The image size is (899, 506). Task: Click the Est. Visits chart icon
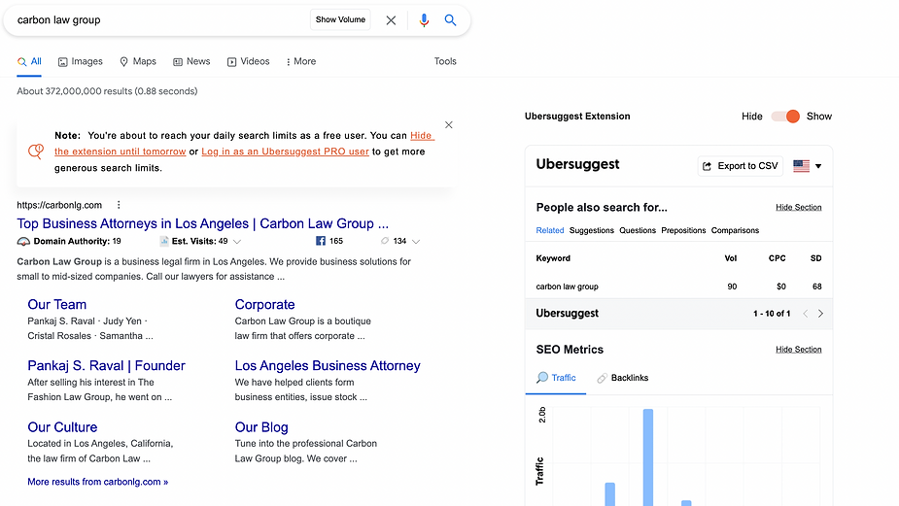point(164,241)
